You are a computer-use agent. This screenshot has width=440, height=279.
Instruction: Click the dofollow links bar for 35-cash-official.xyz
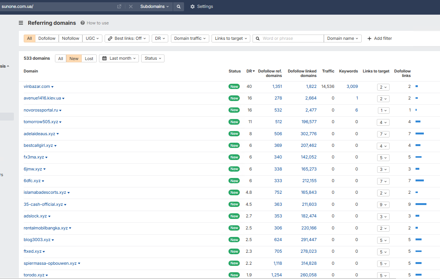(421, 204)
